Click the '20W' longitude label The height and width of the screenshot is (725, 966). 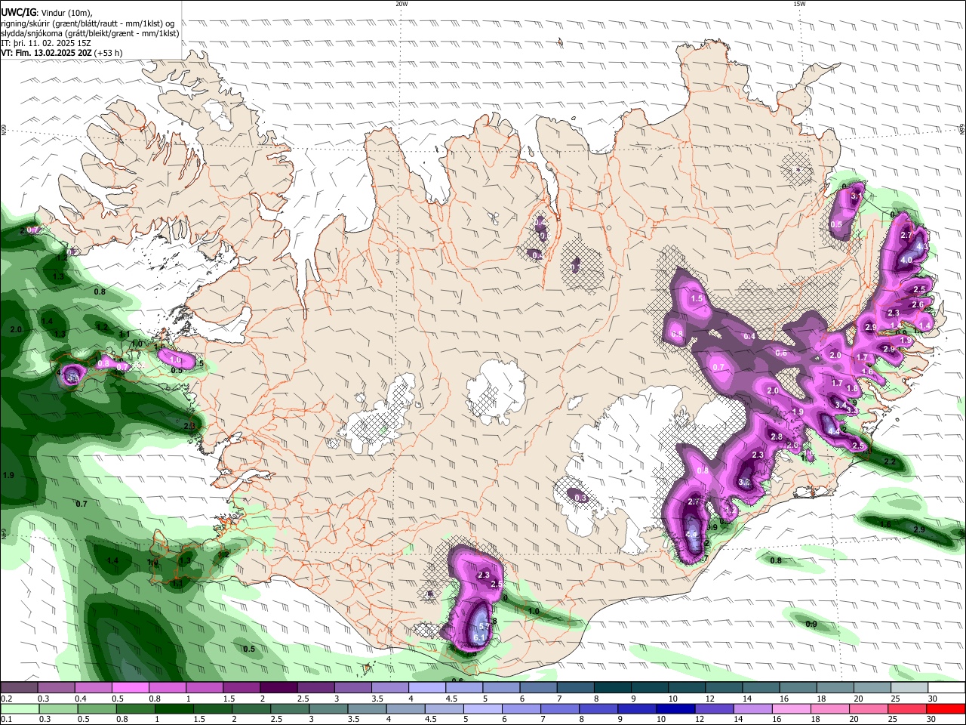tap(401, 4)
